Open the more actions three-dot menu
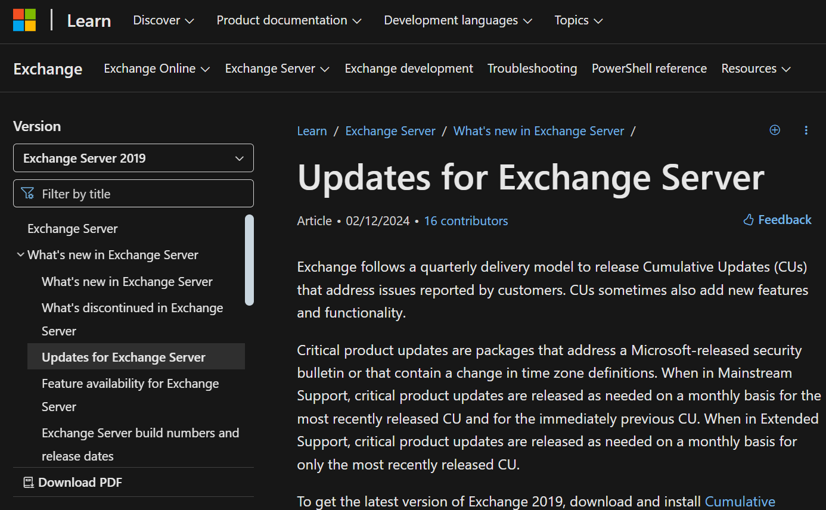The image size is (826, 510). coord(806,130)
